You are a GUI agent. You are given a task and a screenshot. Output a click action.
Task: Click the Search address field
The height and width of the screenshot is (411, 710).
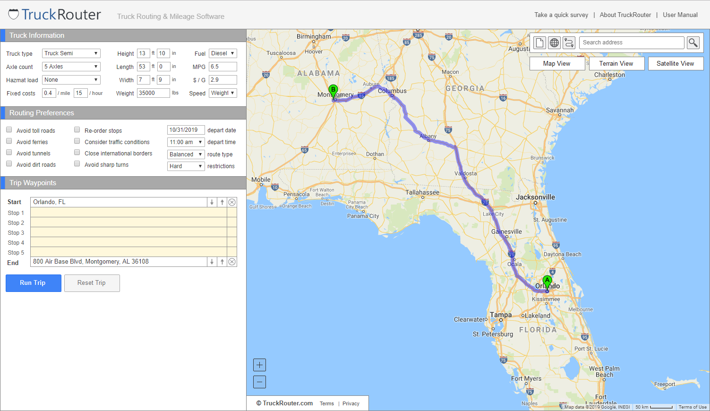point(632,43)
